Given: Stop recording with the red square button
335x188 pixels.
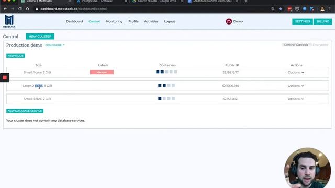Looking at the screenshot, I should 5,78.
